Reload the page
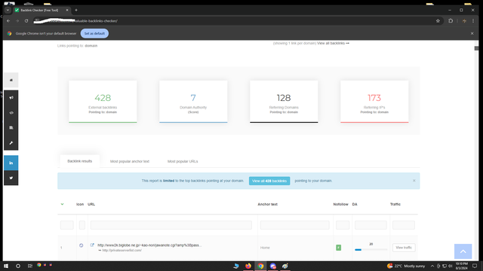Image resolution: width=483 pixels, height=271 pixels. [x=26, y=21]
